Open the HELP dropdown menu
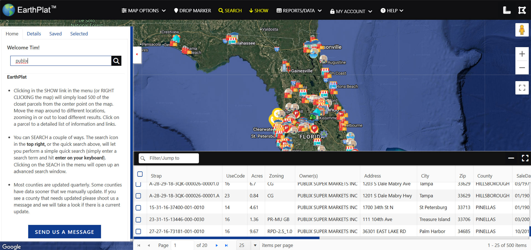Image resolution: width=531 pixels, height=250 pixels. 392,10
